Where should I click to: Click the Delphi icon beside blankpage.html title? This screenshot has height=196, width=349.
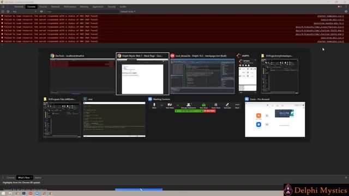coord(172,56)
